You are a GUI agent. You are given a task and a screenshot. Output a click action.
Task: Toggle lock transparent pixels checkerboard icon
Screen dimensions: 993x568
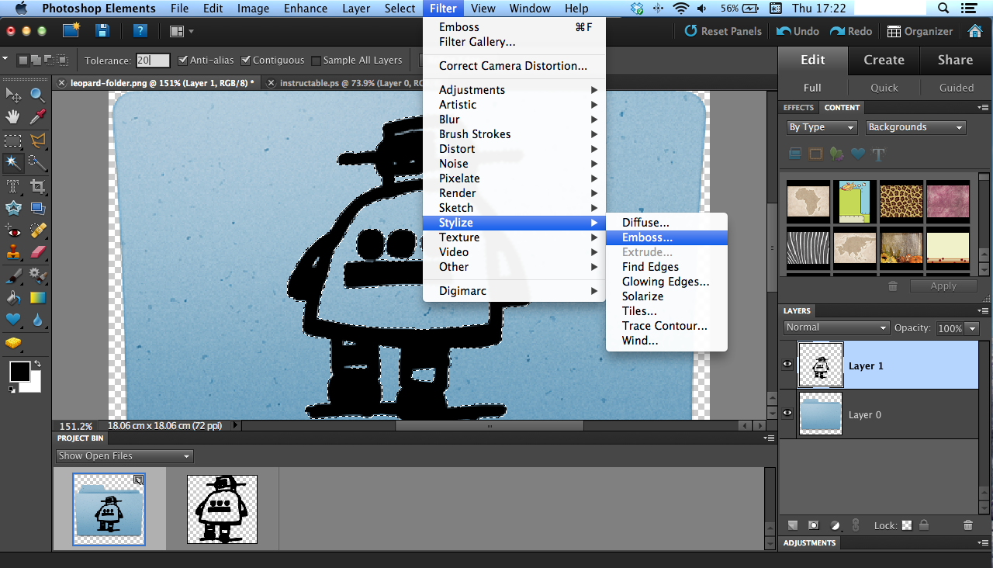906,525
